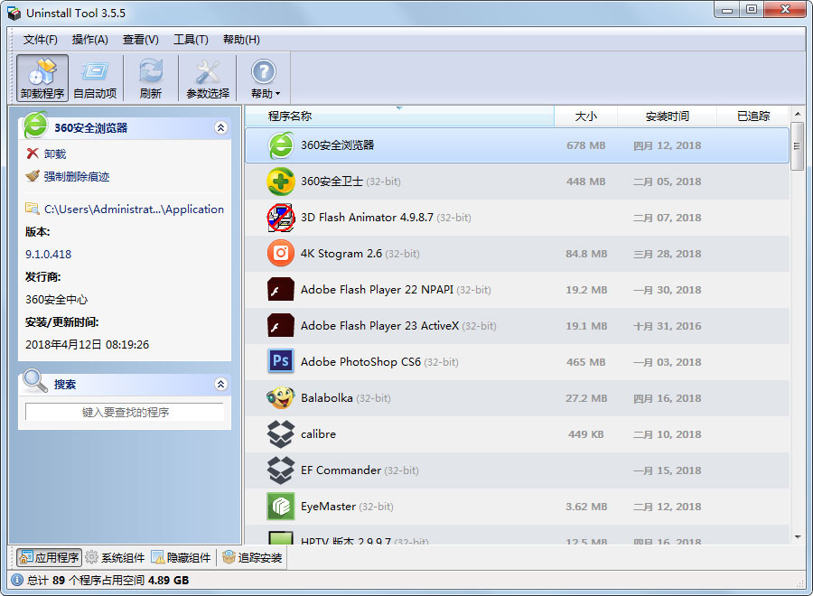Click the folder icon beside install path
The height and width of the screenshot is (596, 813).
(x=33, y=209)
